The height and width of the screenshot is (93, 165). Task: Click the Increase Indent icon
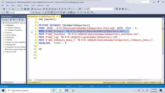[88, 12]
